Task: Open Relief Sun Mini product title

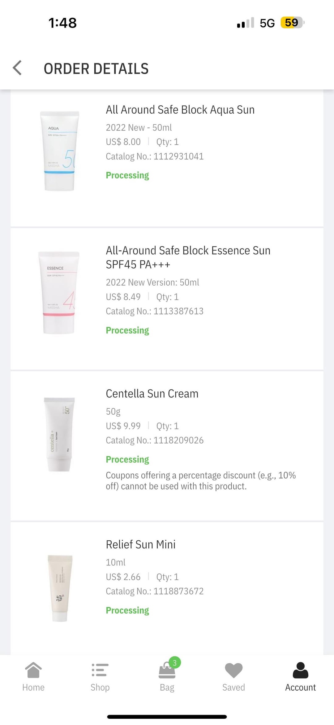Action: coord(140,544)
